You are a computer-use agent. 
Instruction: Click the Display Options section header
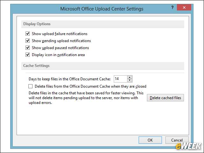coord(103,24)
